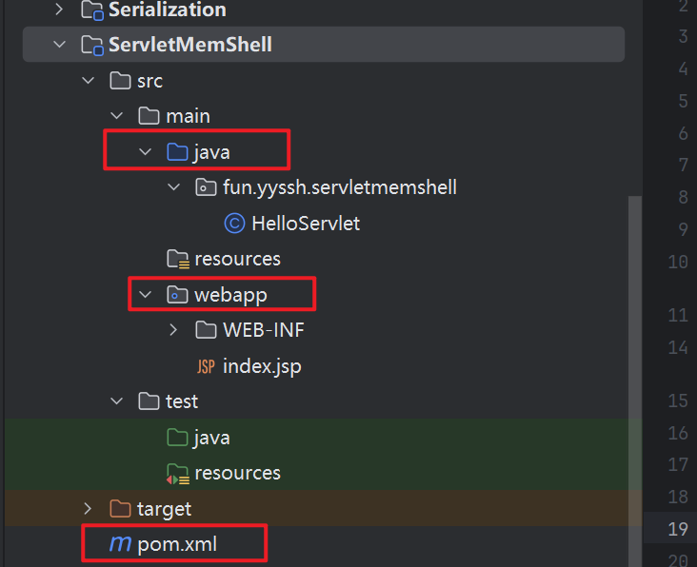Viewport: 697px width, 567px height.
Task: Click line number 19 in the gutter
Action: pyautogui.click(x=677, y=529)
